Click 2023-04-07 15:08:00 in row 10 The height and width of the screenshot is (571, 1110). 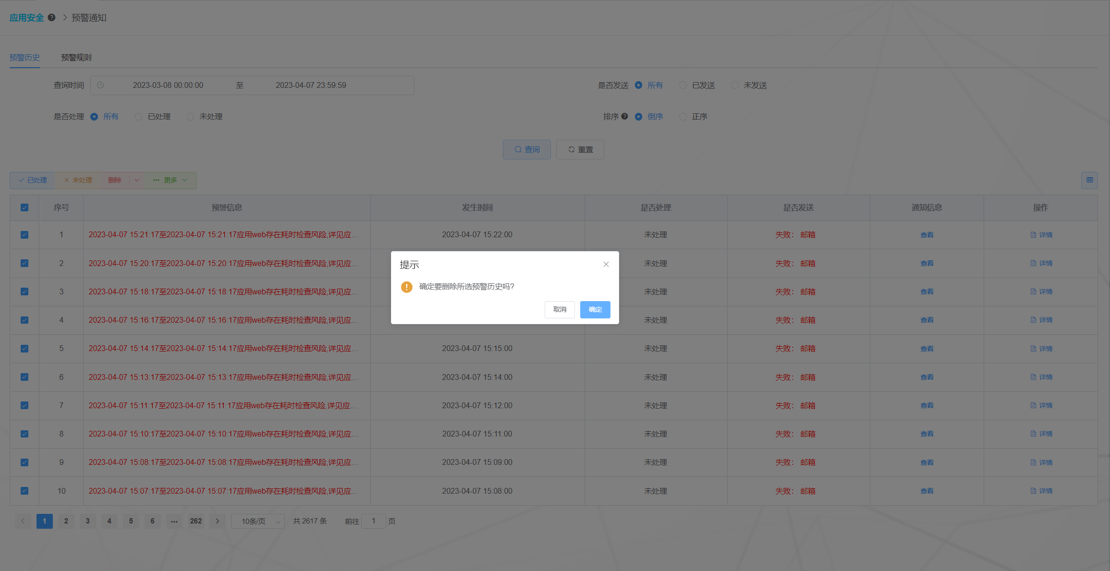[x=477, y=491]
